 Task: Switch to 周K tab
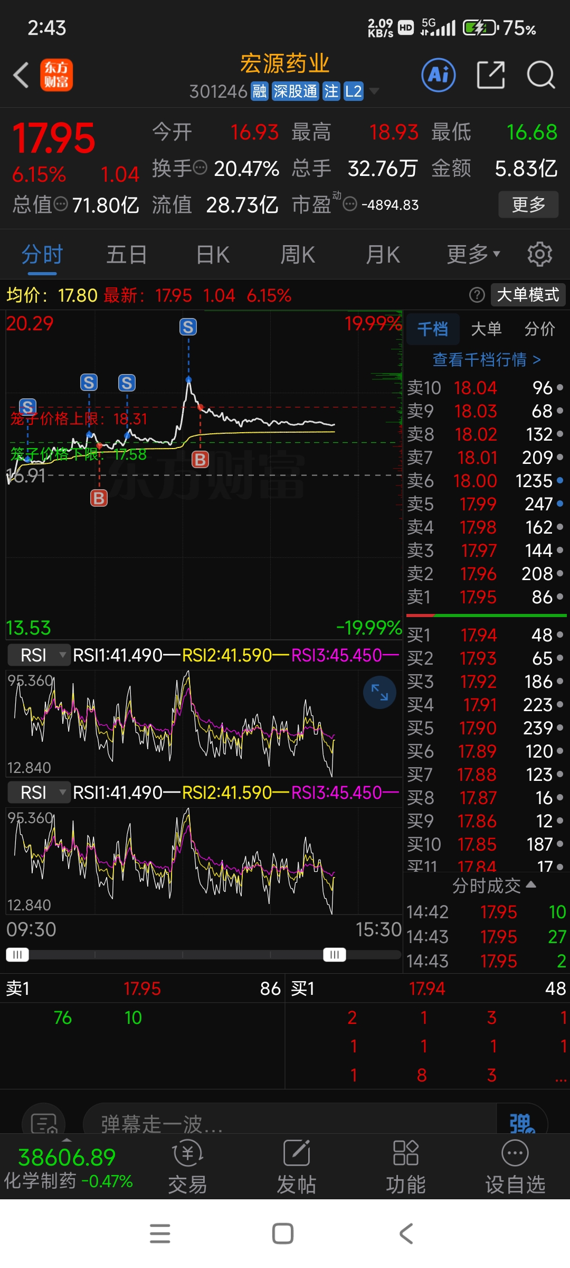[298, 255]
